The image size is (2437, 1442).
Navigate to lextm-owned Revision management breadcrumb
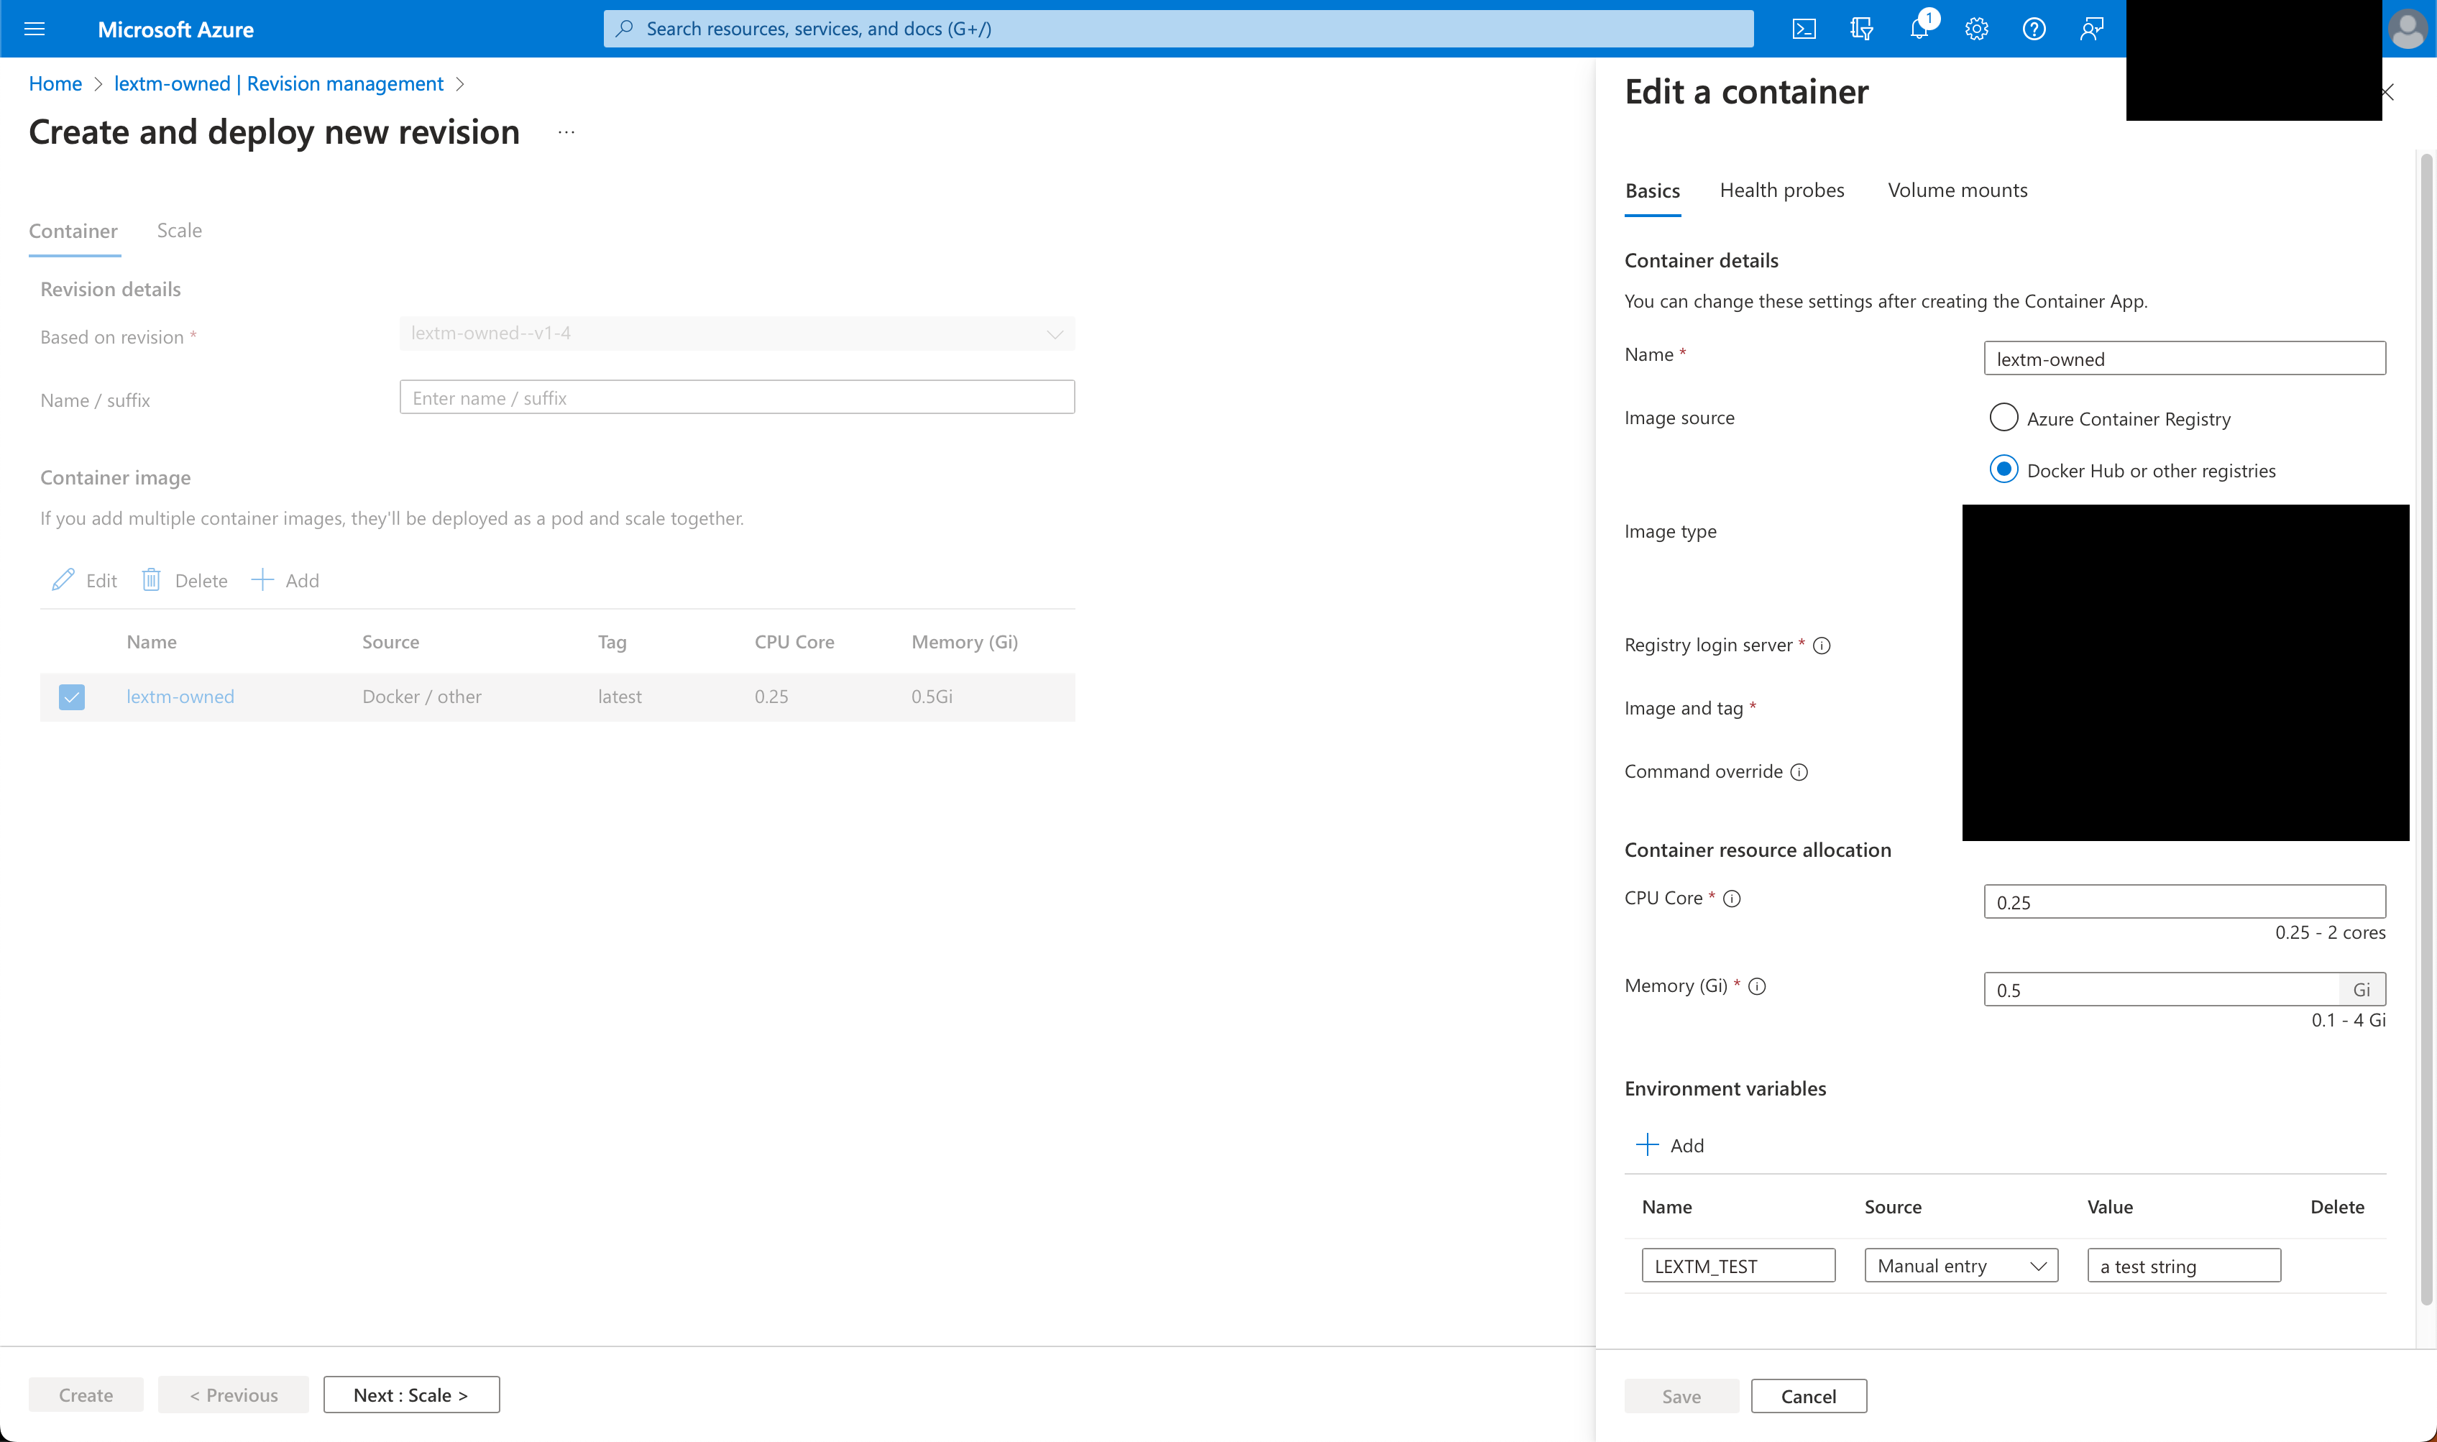click(x=280, y=83)
